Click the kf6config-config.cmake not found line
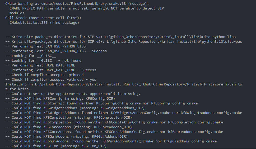 [101, 103]
